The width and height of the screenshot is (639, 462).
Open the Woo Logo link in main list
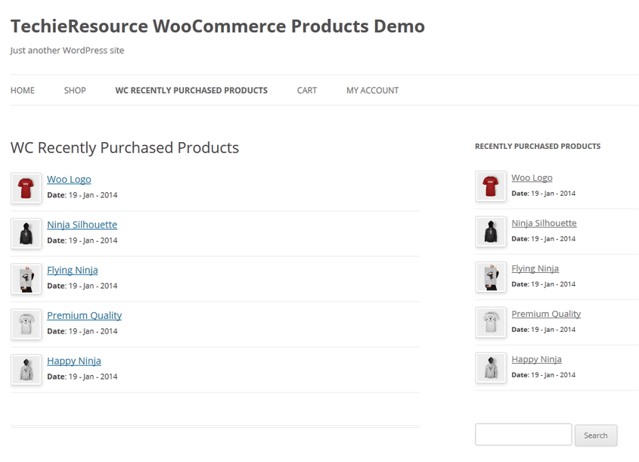pos(69,180)
